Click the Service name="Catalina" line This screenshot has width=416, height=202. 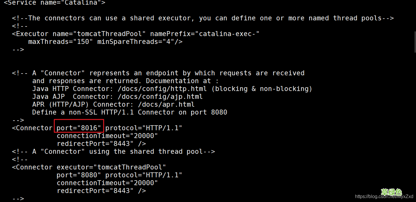55,3
